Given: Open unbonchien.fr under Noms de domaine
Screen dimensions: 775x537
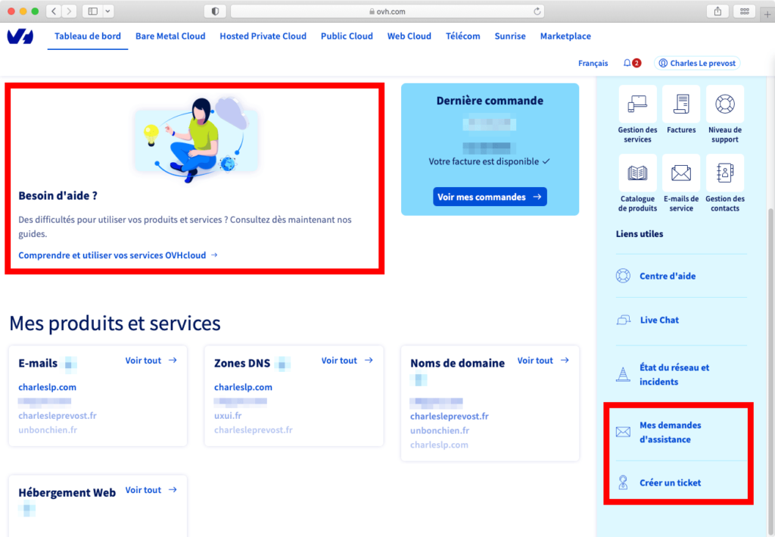Looking at the screenshot, I should [x=440, y=431].
